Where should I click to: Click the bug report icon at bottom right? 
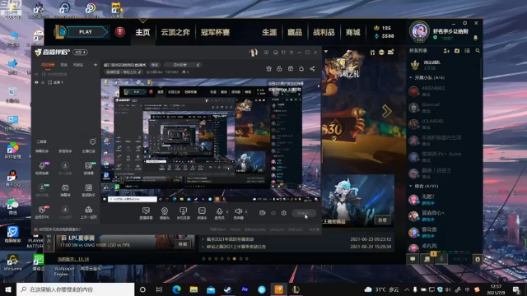click(x=478, y=259)
